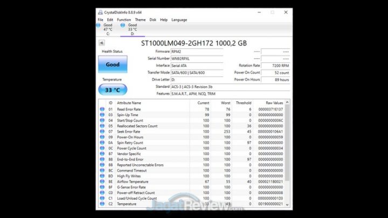Select the D: drive tab showing 33 °C
This screenshot has height=218, width=388.
click(133, 29)
